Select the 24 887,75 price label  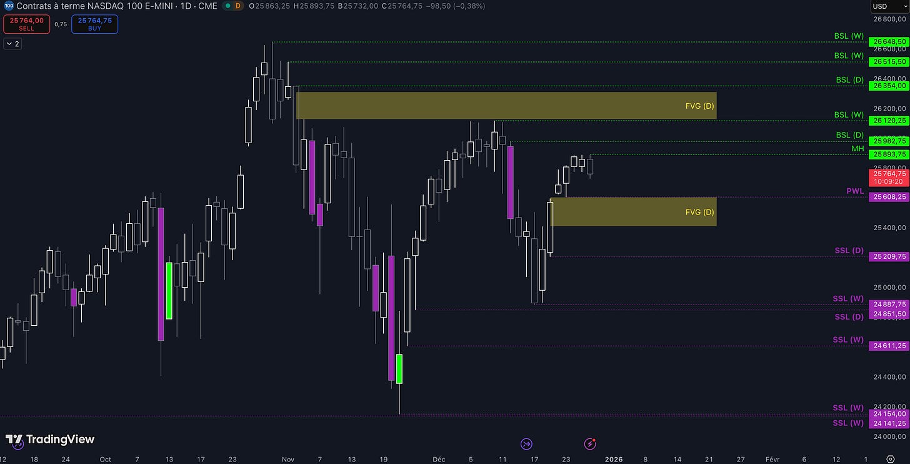(x=889, y=305)
